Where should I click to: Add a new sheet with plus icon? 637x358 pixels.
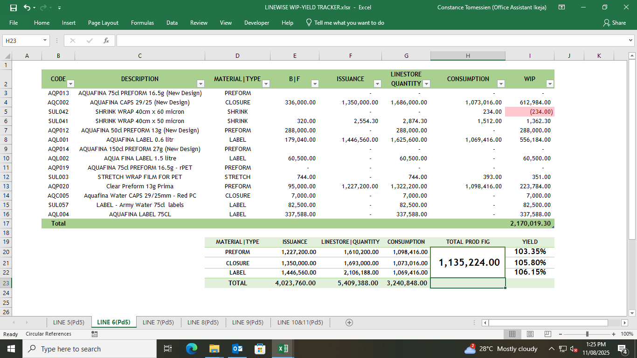click(349, 323)
